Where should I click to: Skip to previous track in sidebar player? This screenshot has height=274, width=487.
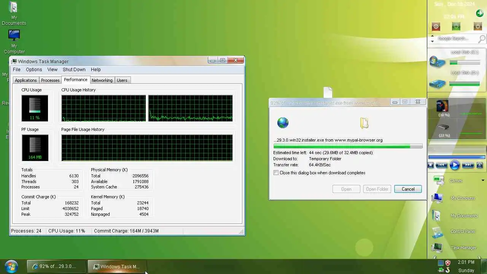pos(441,165)
